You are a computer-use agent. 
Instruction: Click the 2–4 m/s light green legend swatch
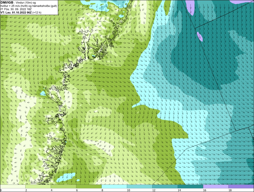tap(38, 186)
